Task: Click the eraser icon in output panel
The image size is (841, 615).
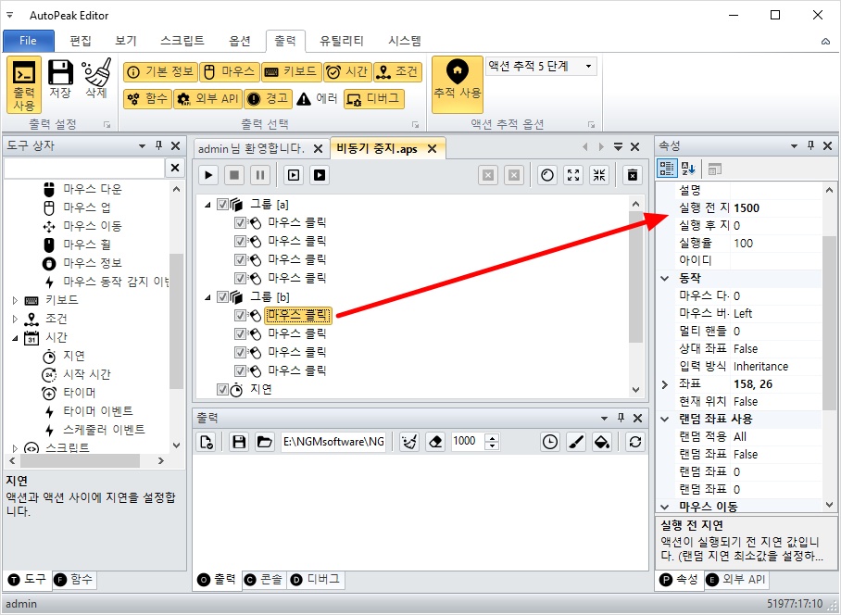Action: pyautogui.click(x=435, y=442)
